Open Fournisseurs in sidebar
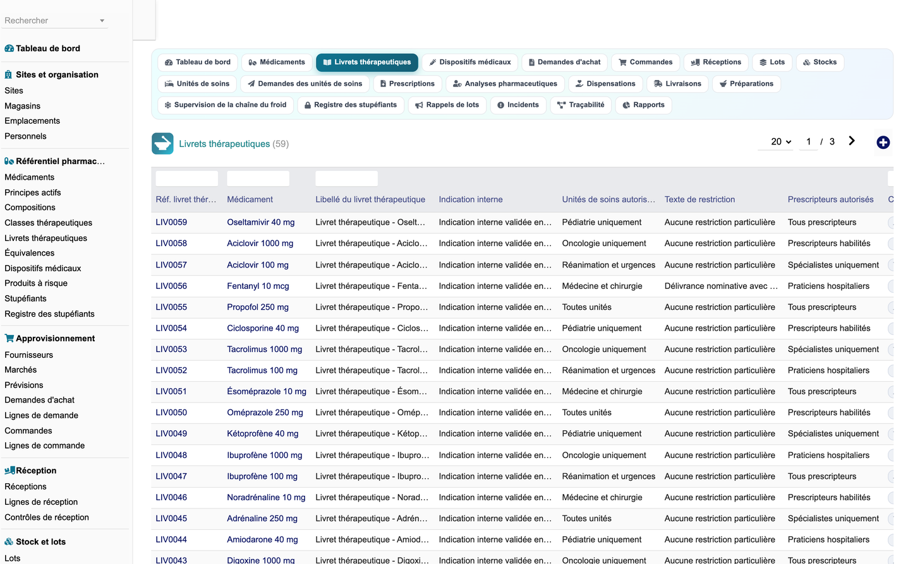Screen dimensions: 913x564 [28, 355]
